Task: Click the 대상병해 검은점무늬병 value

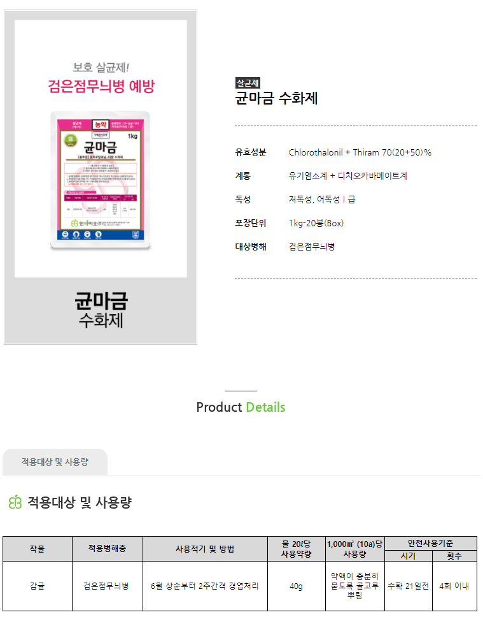Action: 312,247
